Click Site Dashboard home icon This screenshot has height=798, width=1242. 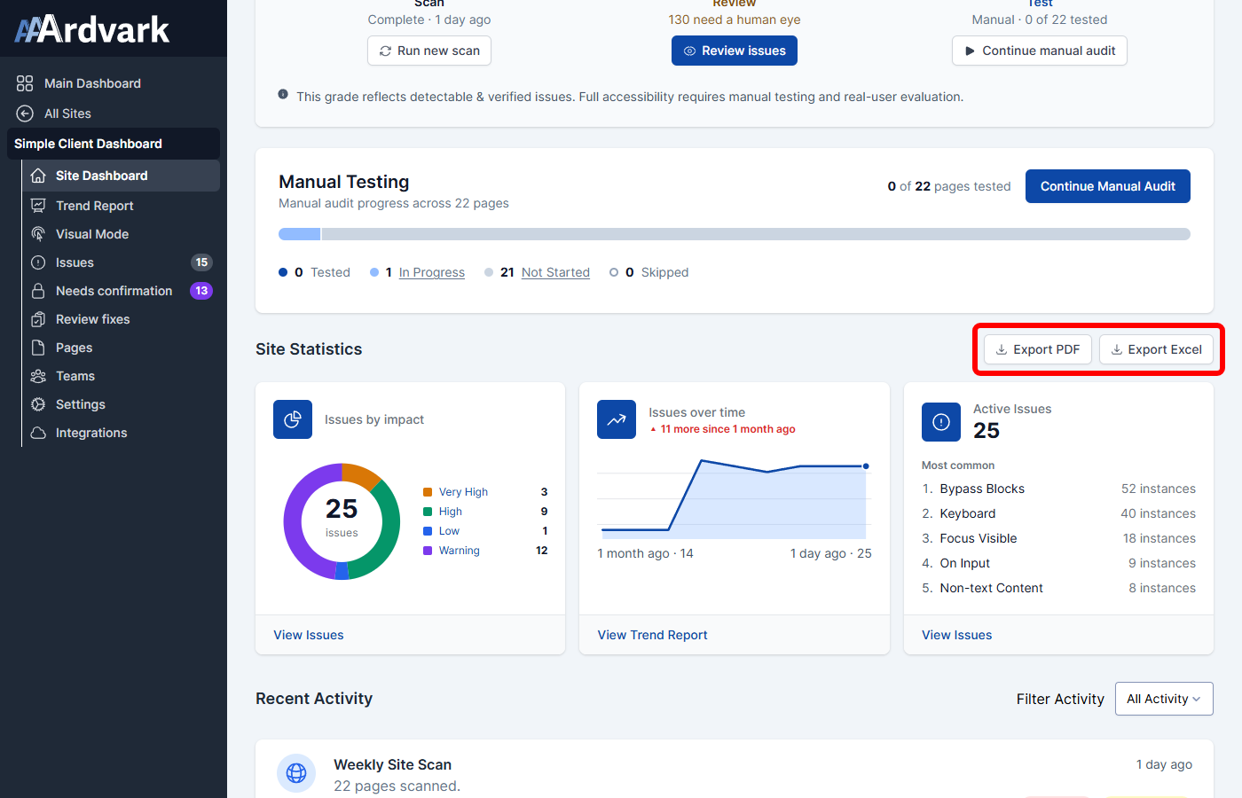tap(38, 176)
